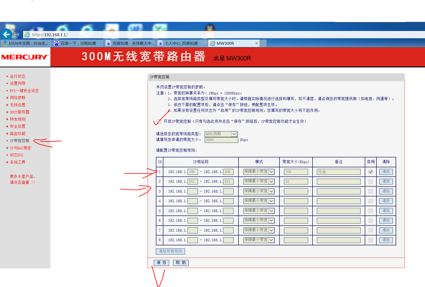Expand IP与MAC绑定 menu
Viewport: 425px width, 287px height.
coord(21,148)
